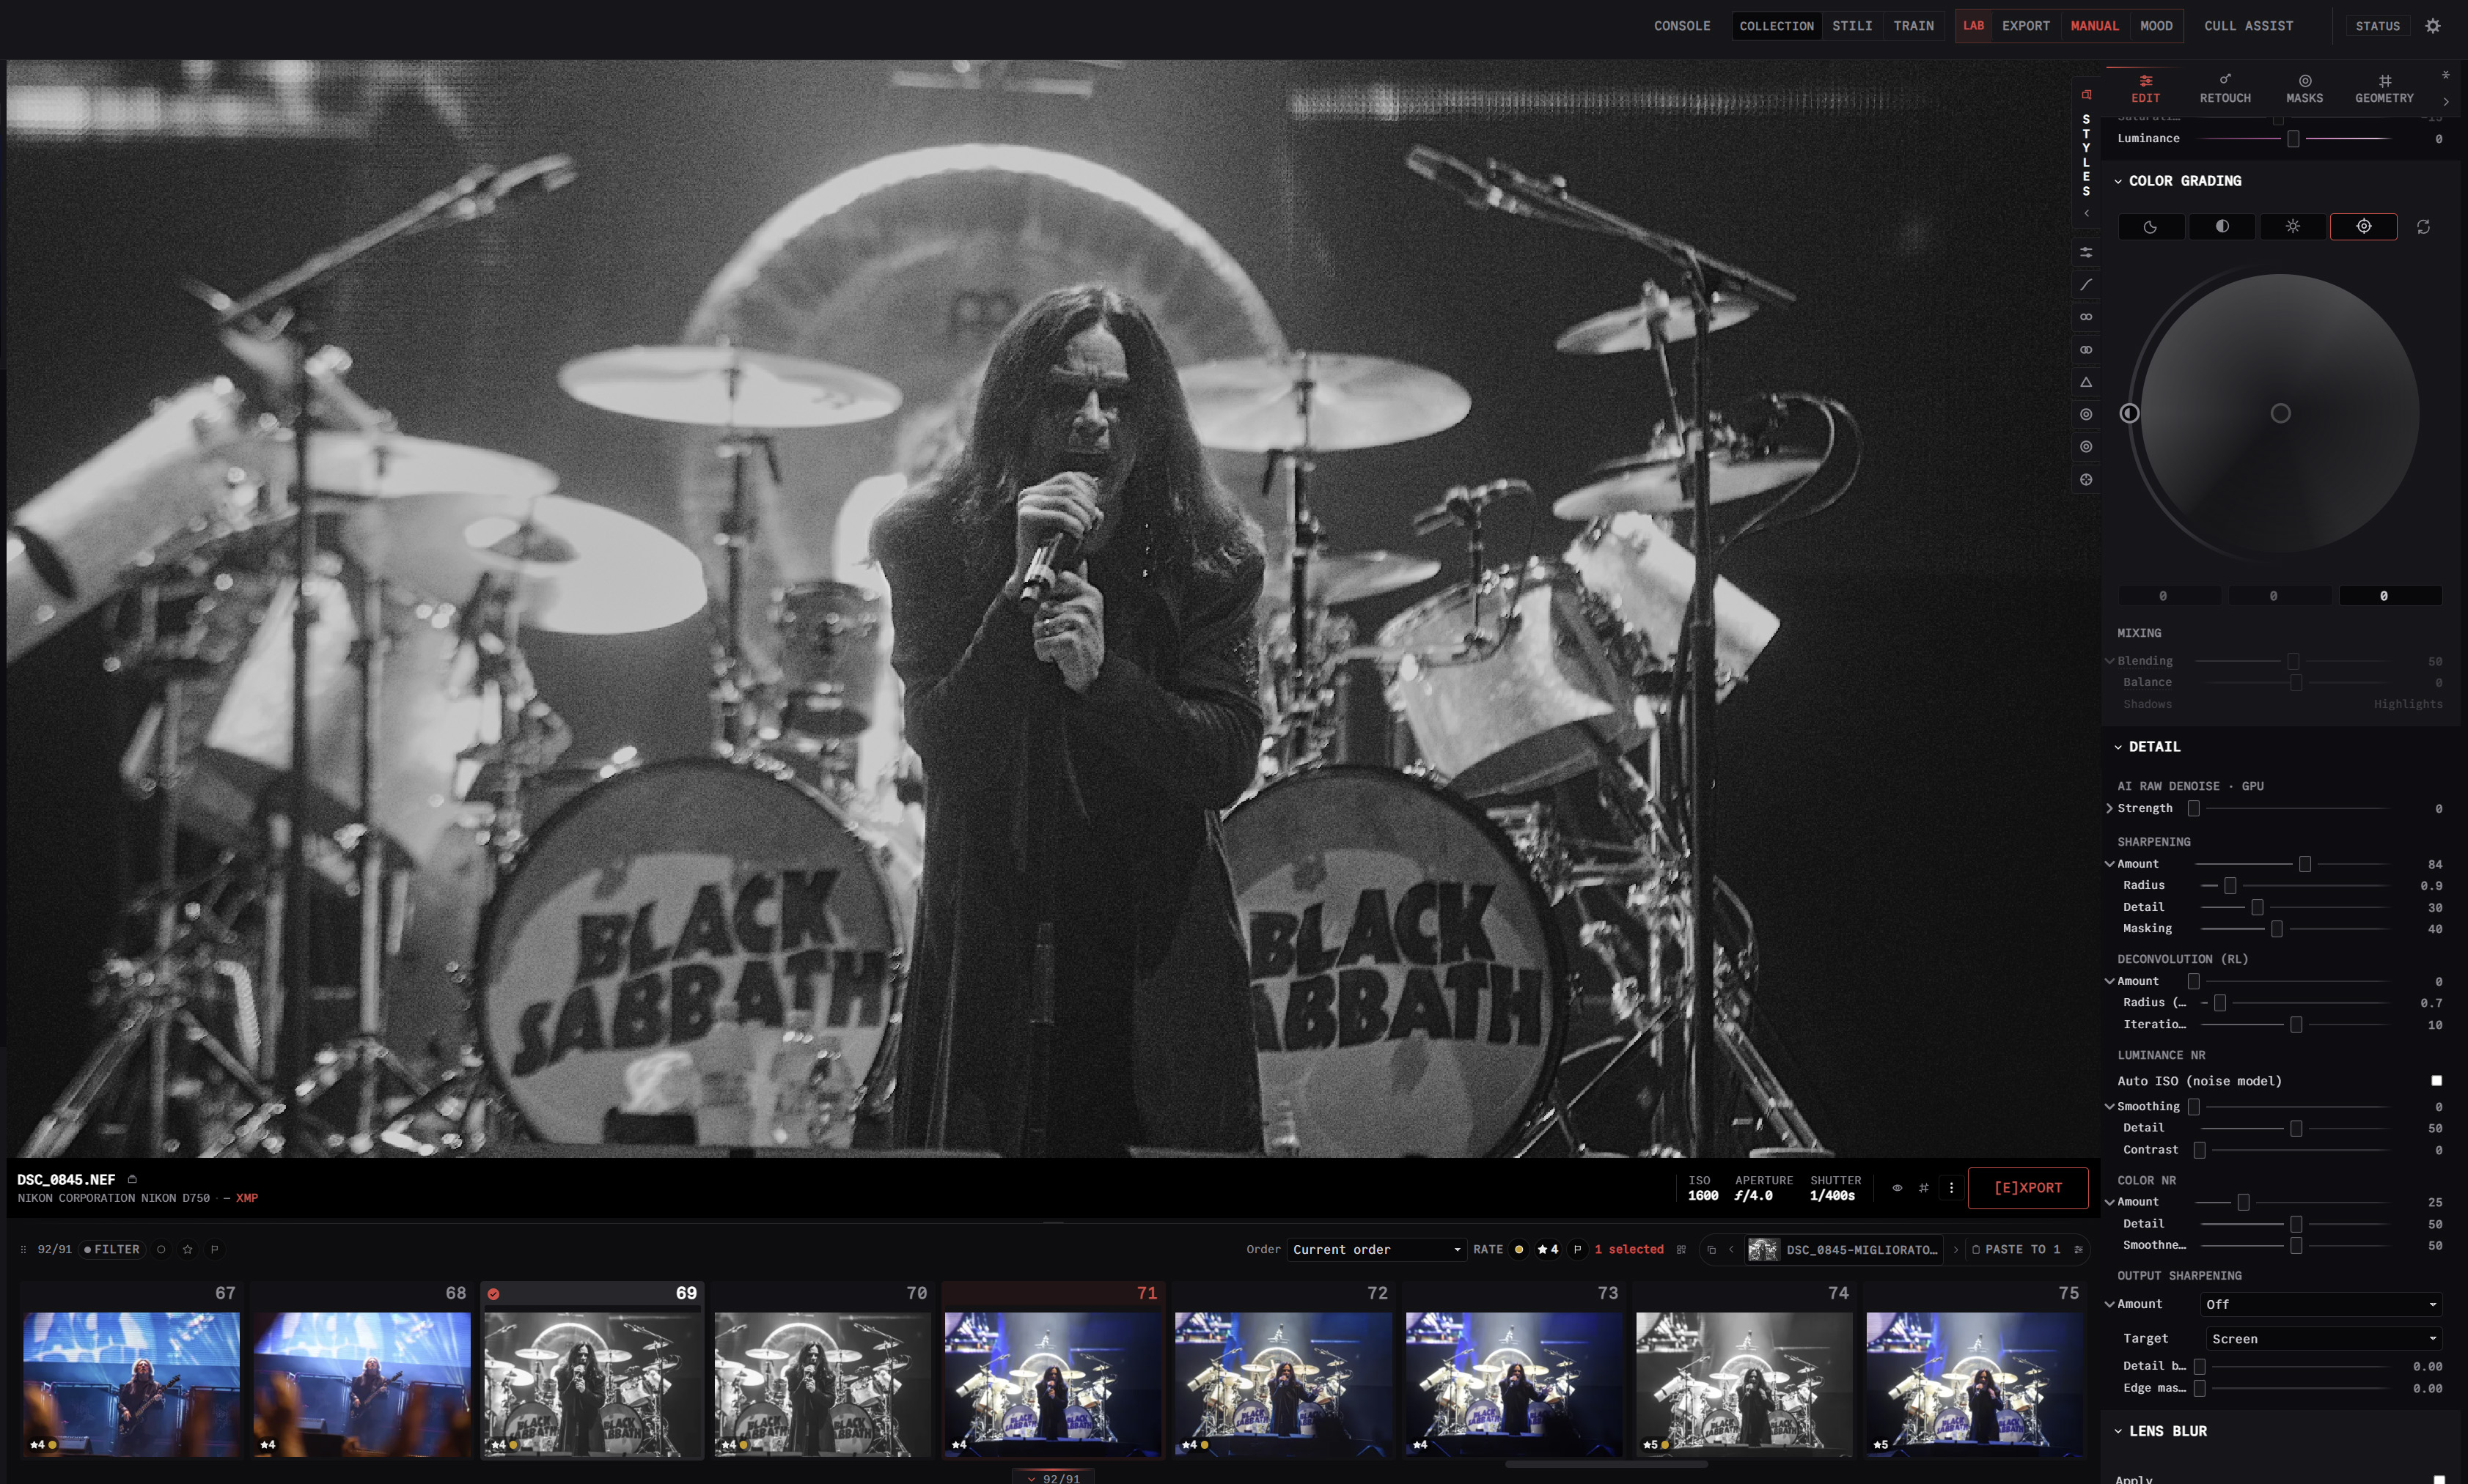Click the red copy icon above STYLES
The image size is (2468, 1484).
(x=2086, y=95)
